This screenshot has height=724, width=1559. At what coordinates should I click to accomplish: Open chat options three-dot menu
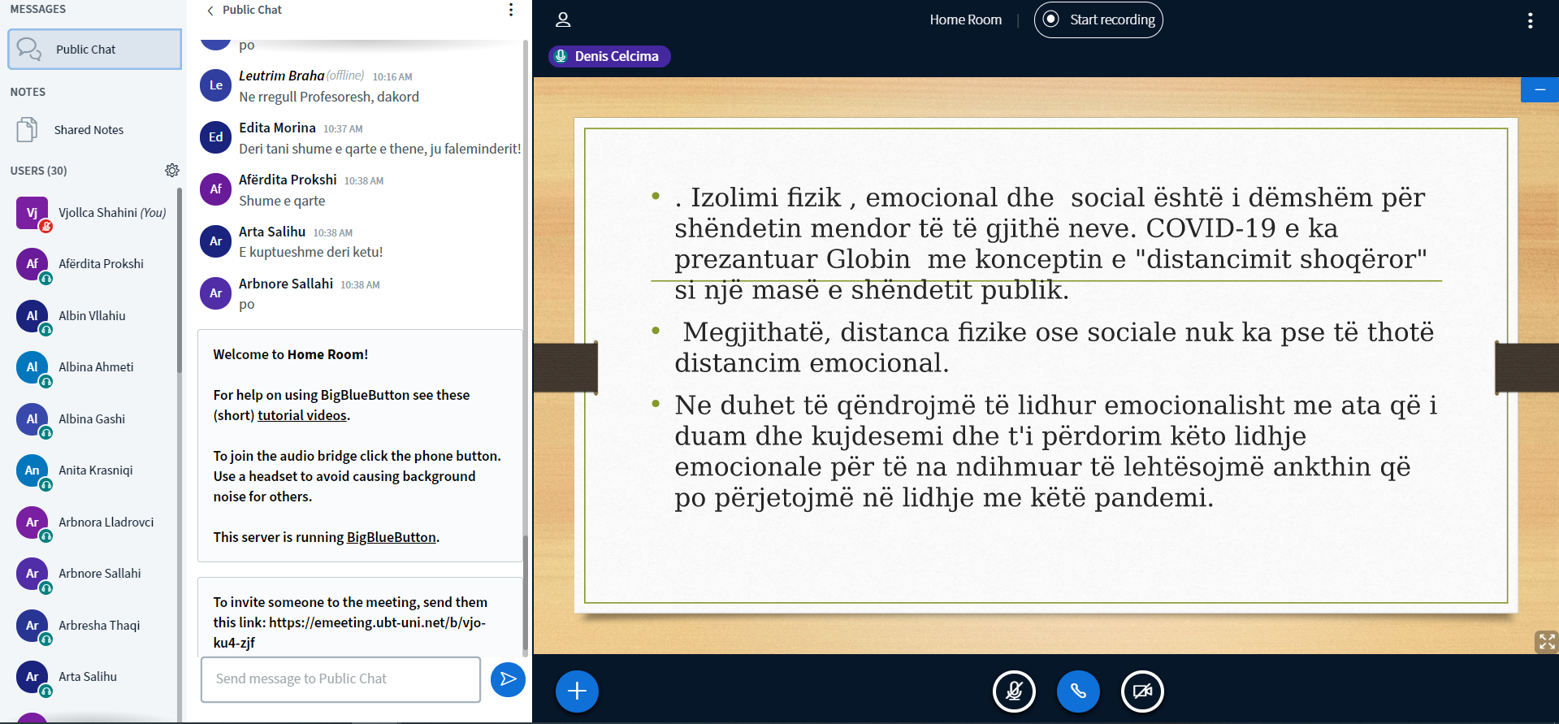tap(511, 10)
